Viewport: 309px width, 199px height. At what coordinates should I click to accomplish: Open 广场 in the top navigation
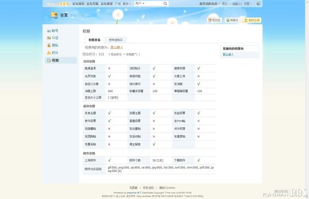[118, 4]
